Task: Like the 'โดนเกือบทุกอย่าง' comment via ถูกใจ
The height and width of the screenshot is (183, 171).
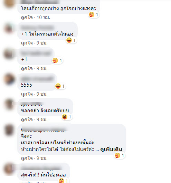Action: click(27, 17)
